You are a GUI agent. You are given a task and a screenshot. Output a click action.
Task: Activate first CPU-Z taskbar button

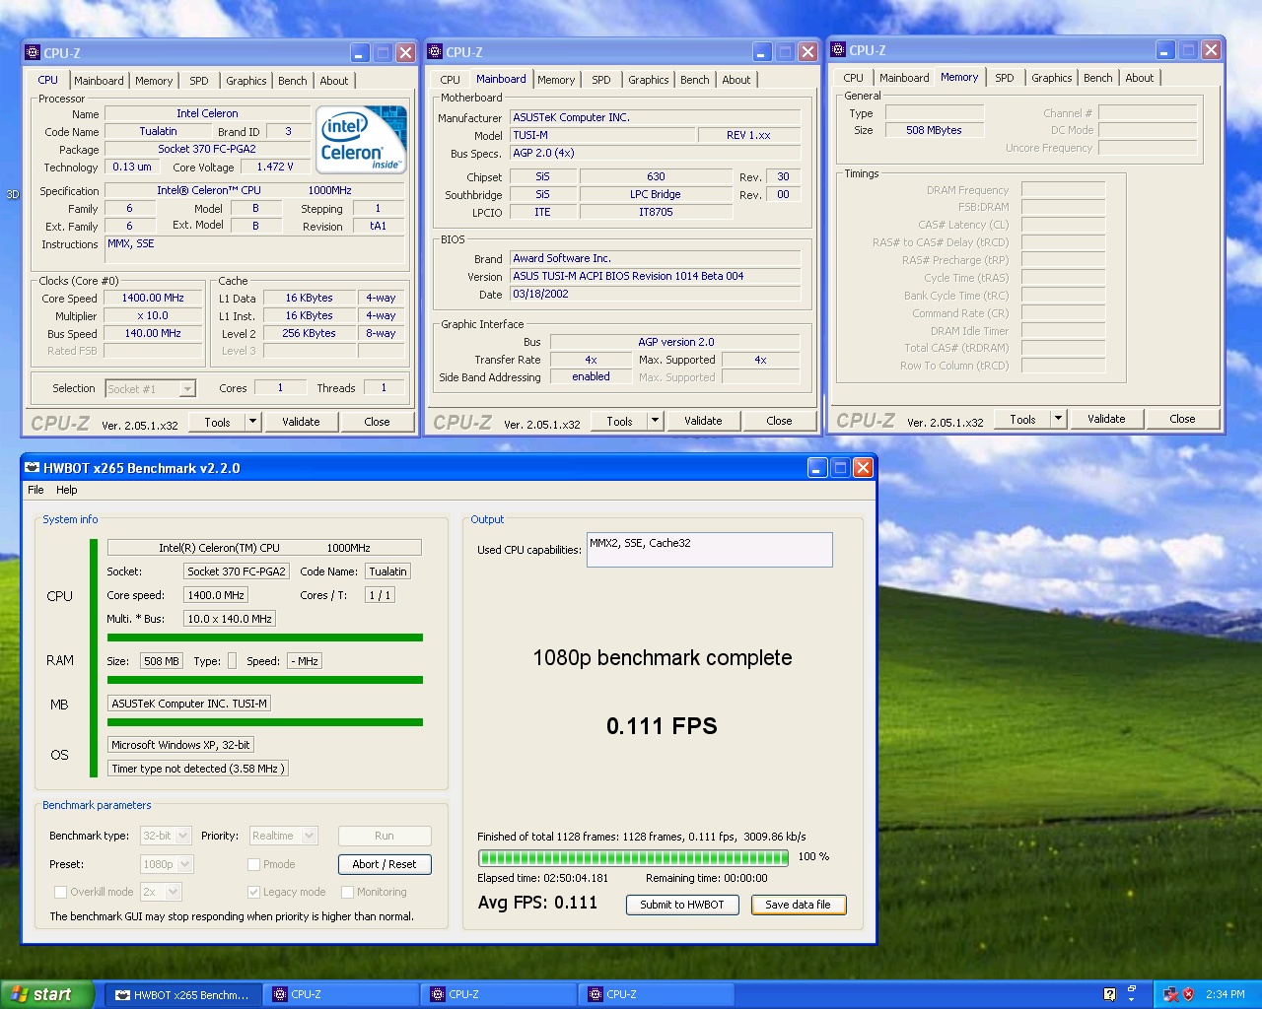click(x=341, y=995)
